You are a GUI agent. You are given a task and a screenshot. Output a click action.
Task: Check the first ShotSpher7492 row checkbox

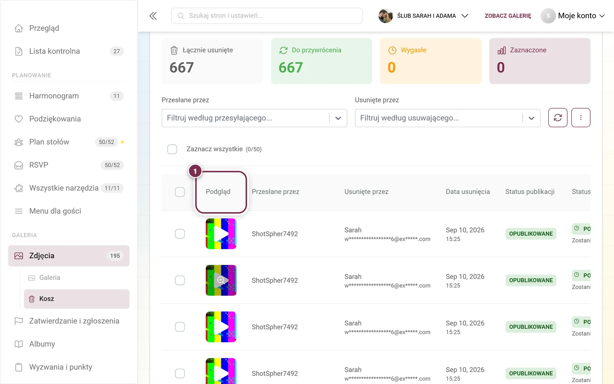click(180, 234)
